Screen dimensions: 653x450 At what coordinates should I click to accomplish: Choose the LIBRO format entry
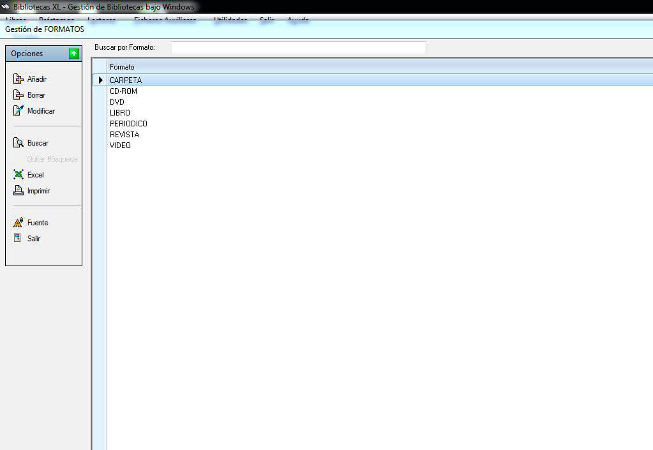click(x=120, y=113)
